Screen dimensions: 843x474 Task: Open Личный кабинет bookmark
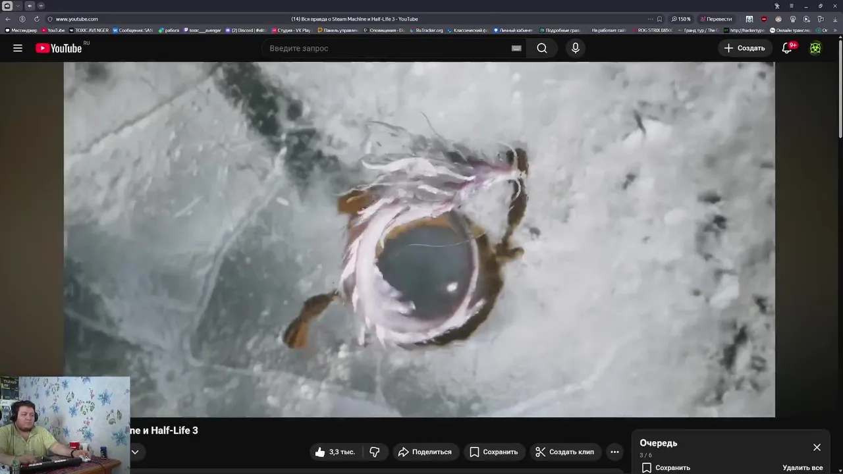point(512,30)
